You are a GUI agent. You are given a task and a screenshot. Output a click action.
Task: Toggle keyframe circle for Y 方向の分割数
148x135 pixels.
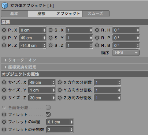(x=60, y=90)
